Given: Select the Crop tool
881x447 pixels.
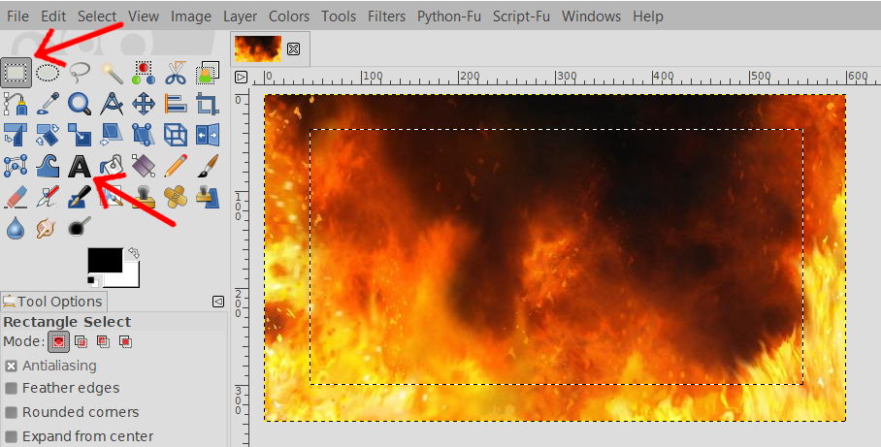Looking at the screenshot, I should coord(208,104).
